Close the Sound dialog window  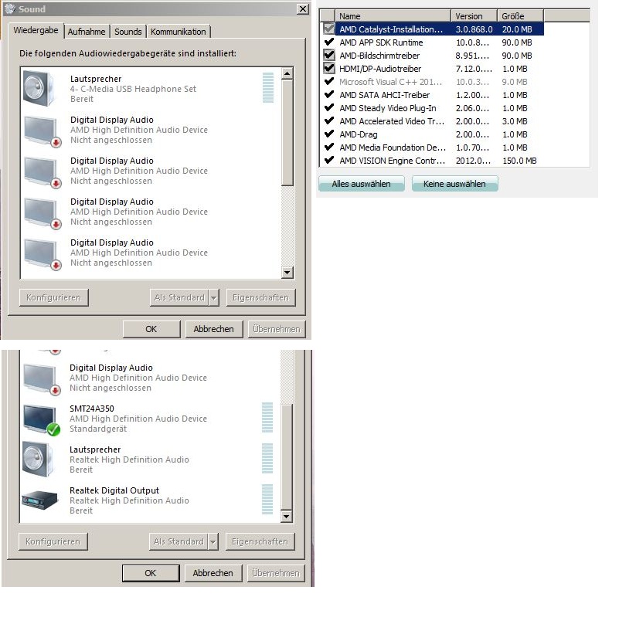[303, 8]
